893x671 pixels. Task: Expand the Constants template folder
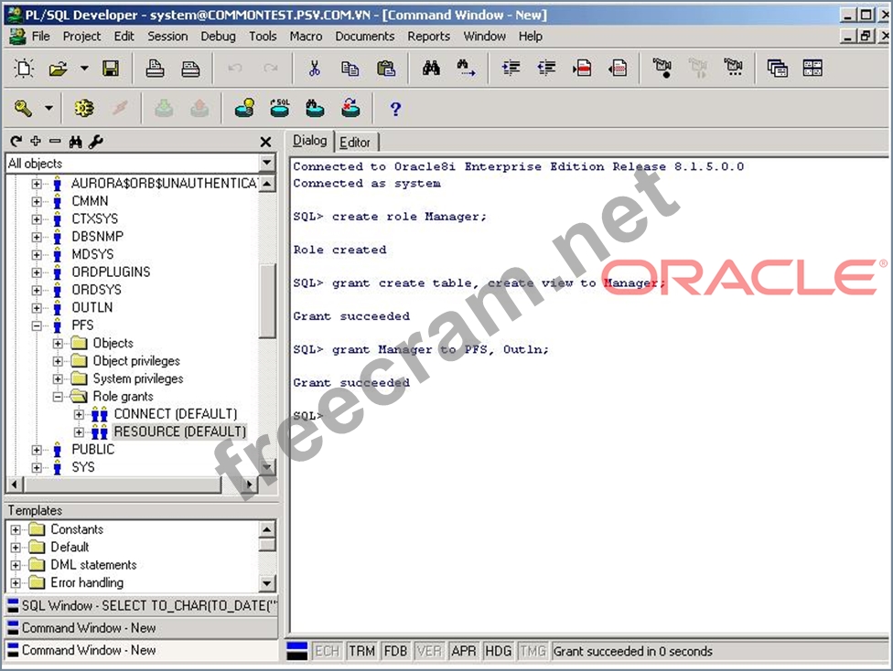[16, 530]
